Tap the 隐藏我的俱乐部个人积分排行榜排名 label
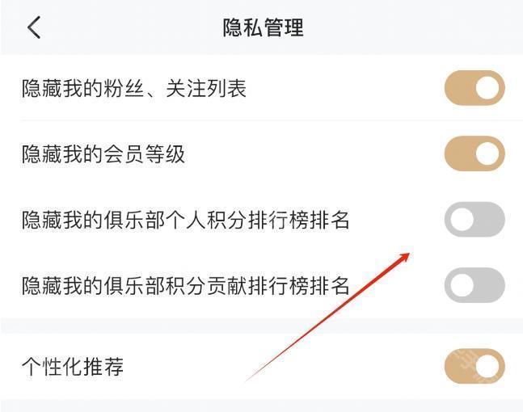This screenshot has width=523, height=412. click(x=185, y=220)
